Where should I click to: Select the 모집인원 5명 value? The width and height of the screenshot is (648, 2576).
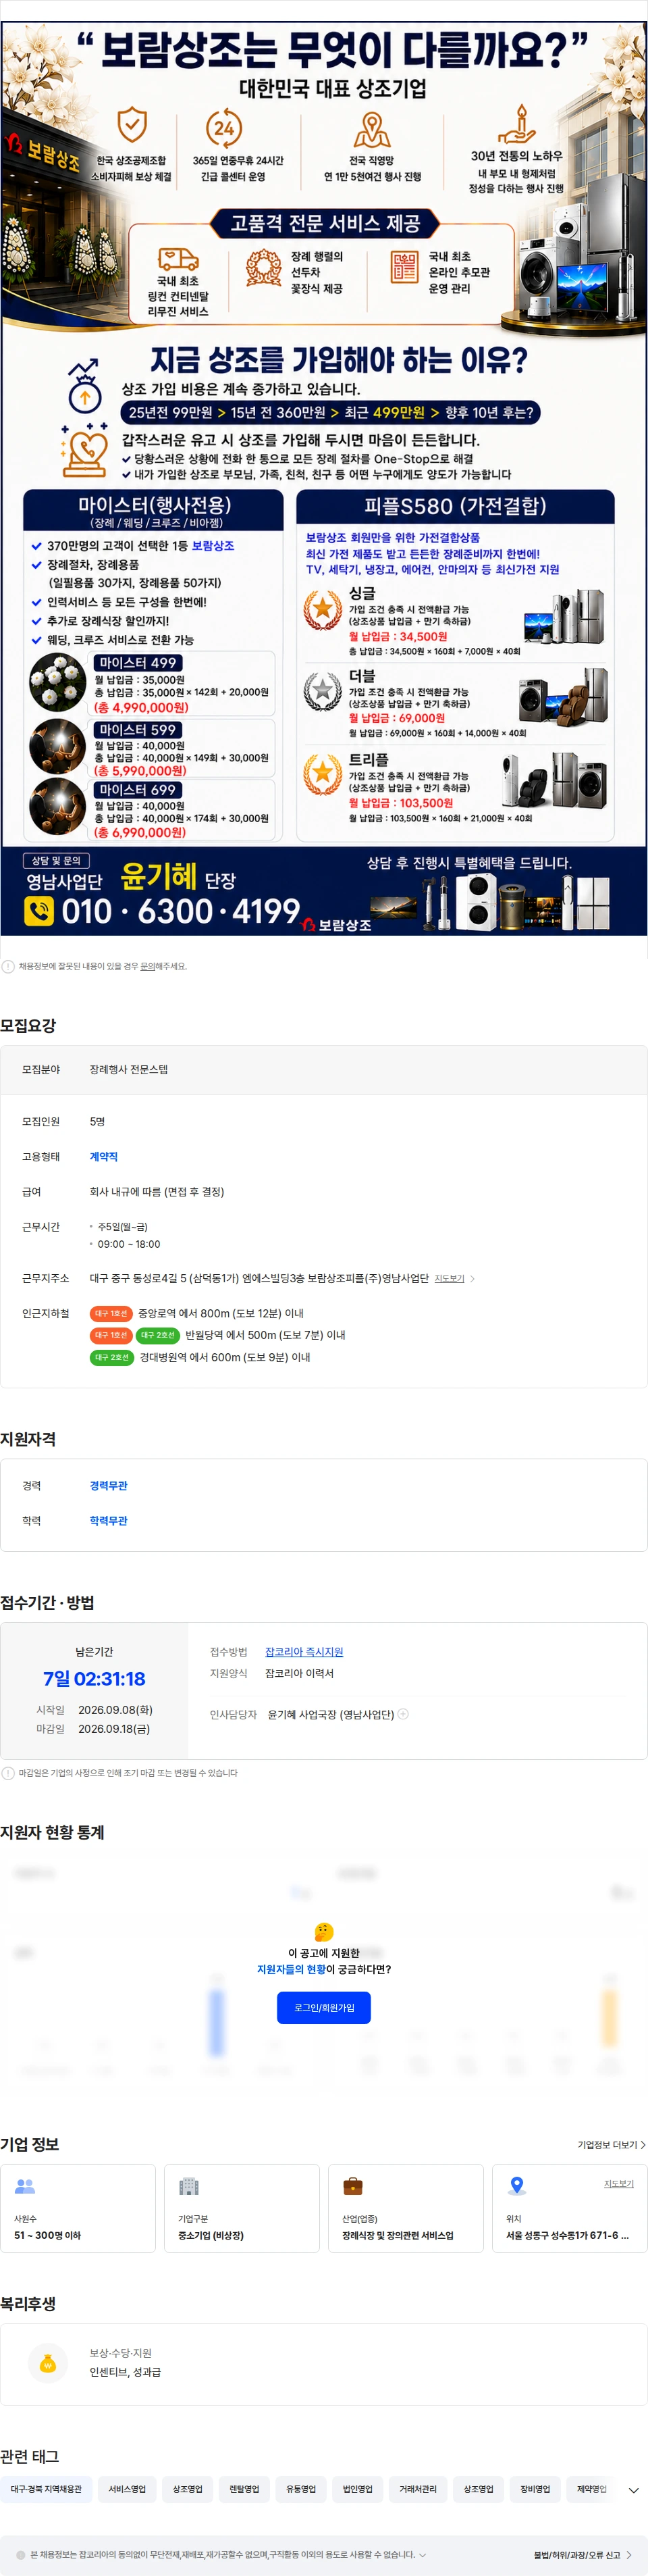tap(98, 1121)
